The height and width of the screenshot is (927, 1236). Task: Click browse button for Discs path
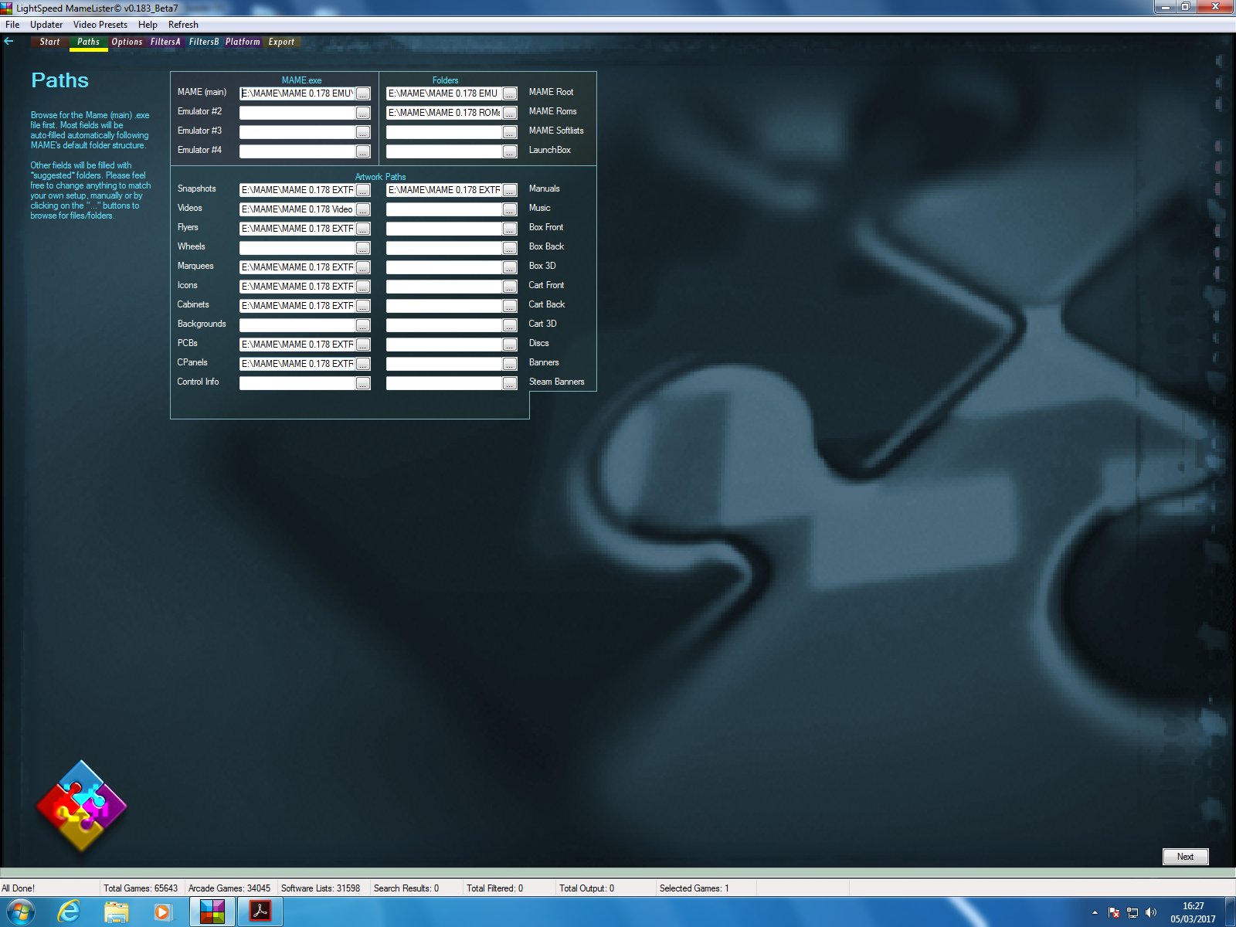coord(510,345)
